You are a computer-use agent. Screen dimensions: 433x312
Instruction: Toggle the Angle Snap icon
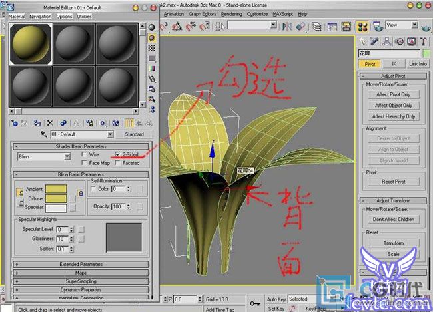click(177, 27)
